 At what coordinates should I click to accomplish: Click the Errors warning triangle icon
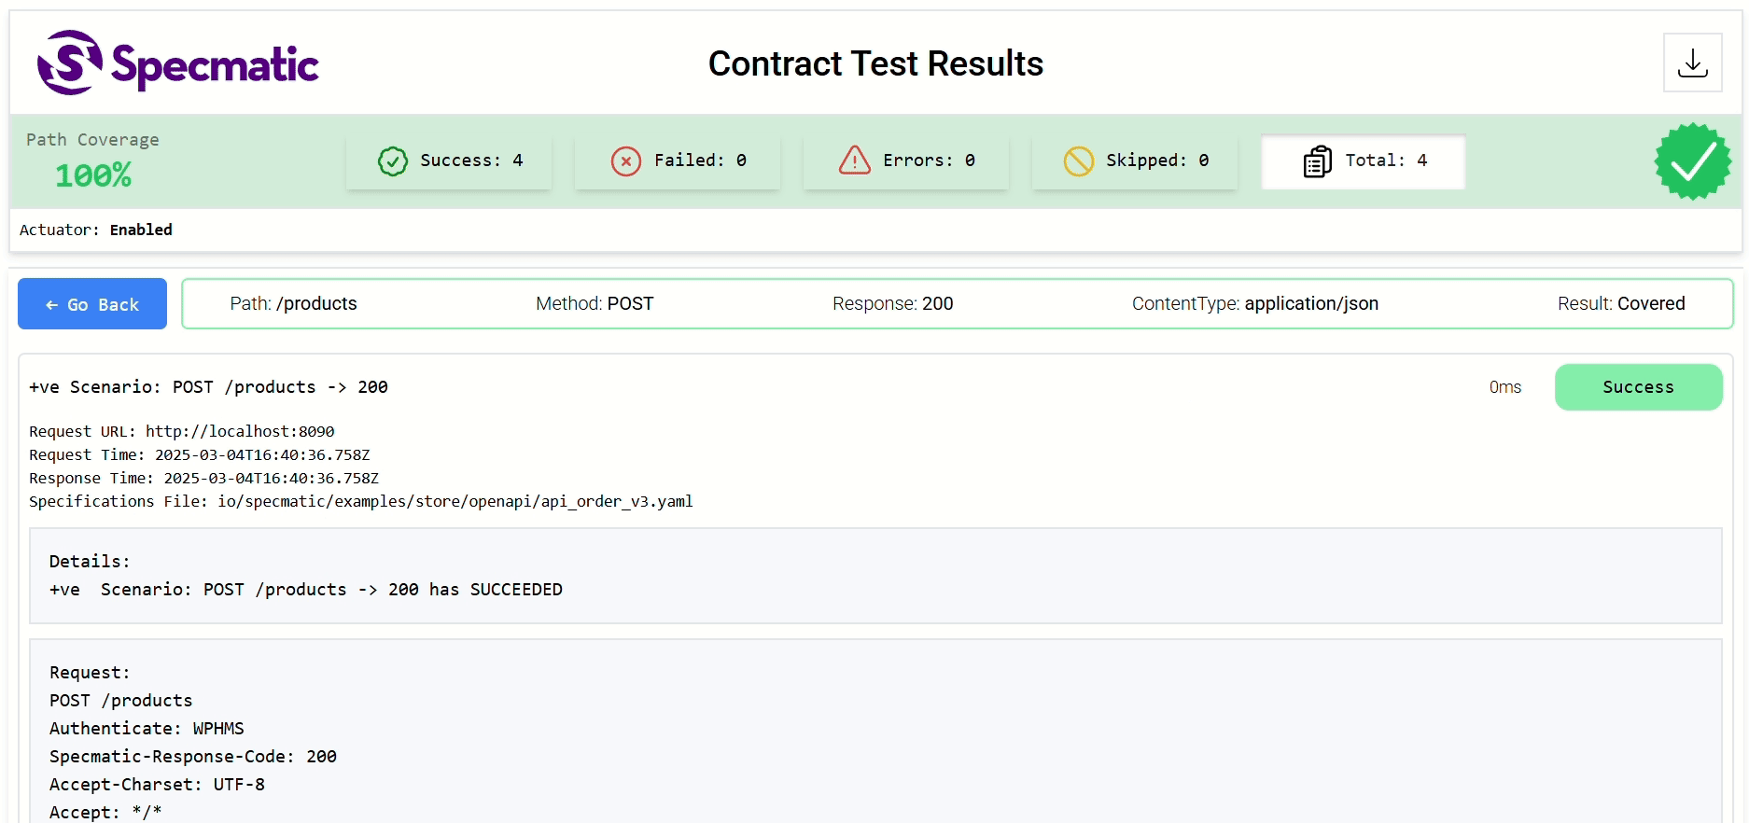pyautogui.click(x=854, y=161)
